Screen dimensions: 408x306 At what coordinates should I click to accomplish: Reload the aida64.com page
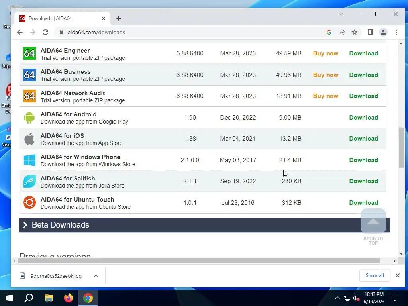pyautogui.click(x=45, y=32)
